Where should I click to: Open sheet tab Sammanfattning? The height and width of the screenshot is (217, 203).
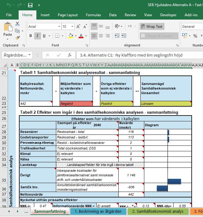(50, 211)
